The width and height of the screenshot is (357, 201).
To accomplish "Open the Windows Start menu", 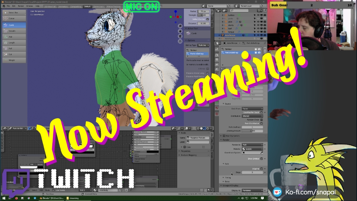I will pyautogui.click(x=4, y=198).
